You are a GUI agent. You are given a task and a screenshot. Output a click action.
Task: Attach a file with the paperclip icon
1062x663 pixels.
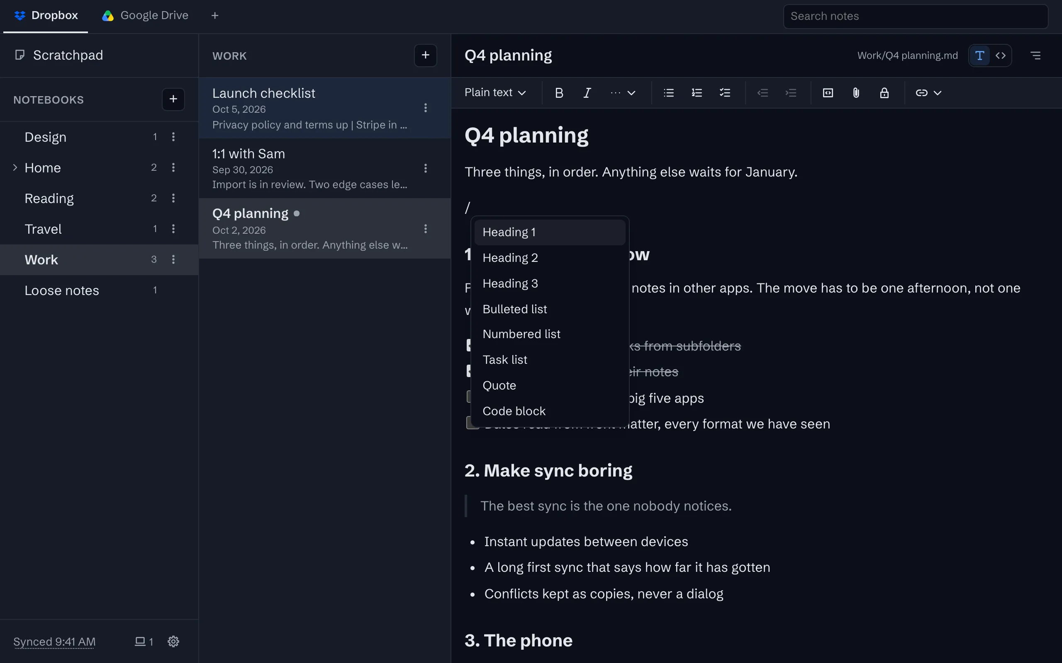856,93
